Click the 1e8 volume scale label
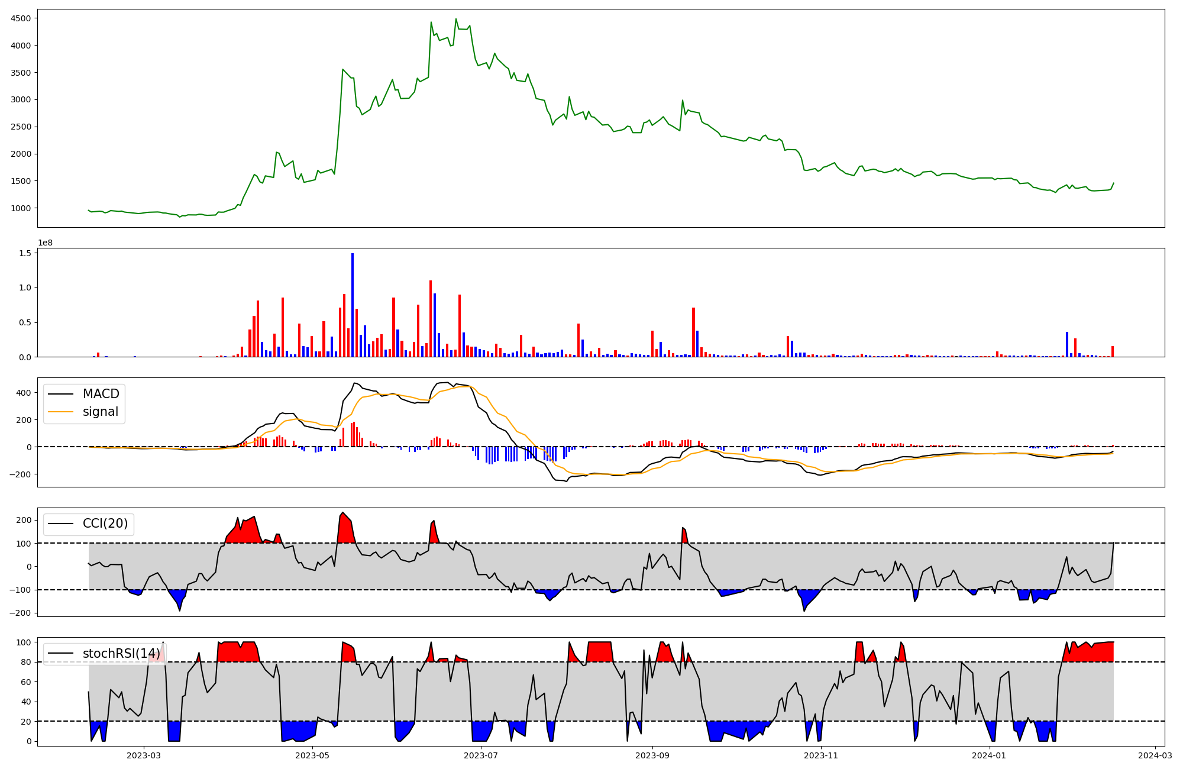Screen dimensions: 1183x769 click(46, 243)
